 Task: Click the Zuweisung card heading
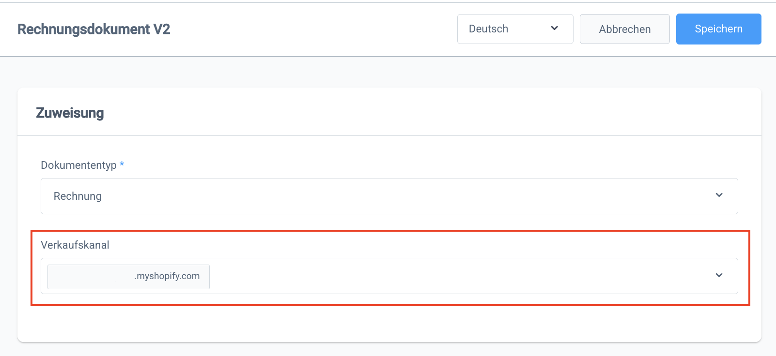tap(70, 113)
